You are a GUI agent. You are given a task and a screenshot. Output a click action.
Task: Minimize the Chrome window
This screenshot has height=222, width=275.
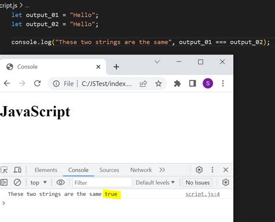click(179, 62)
